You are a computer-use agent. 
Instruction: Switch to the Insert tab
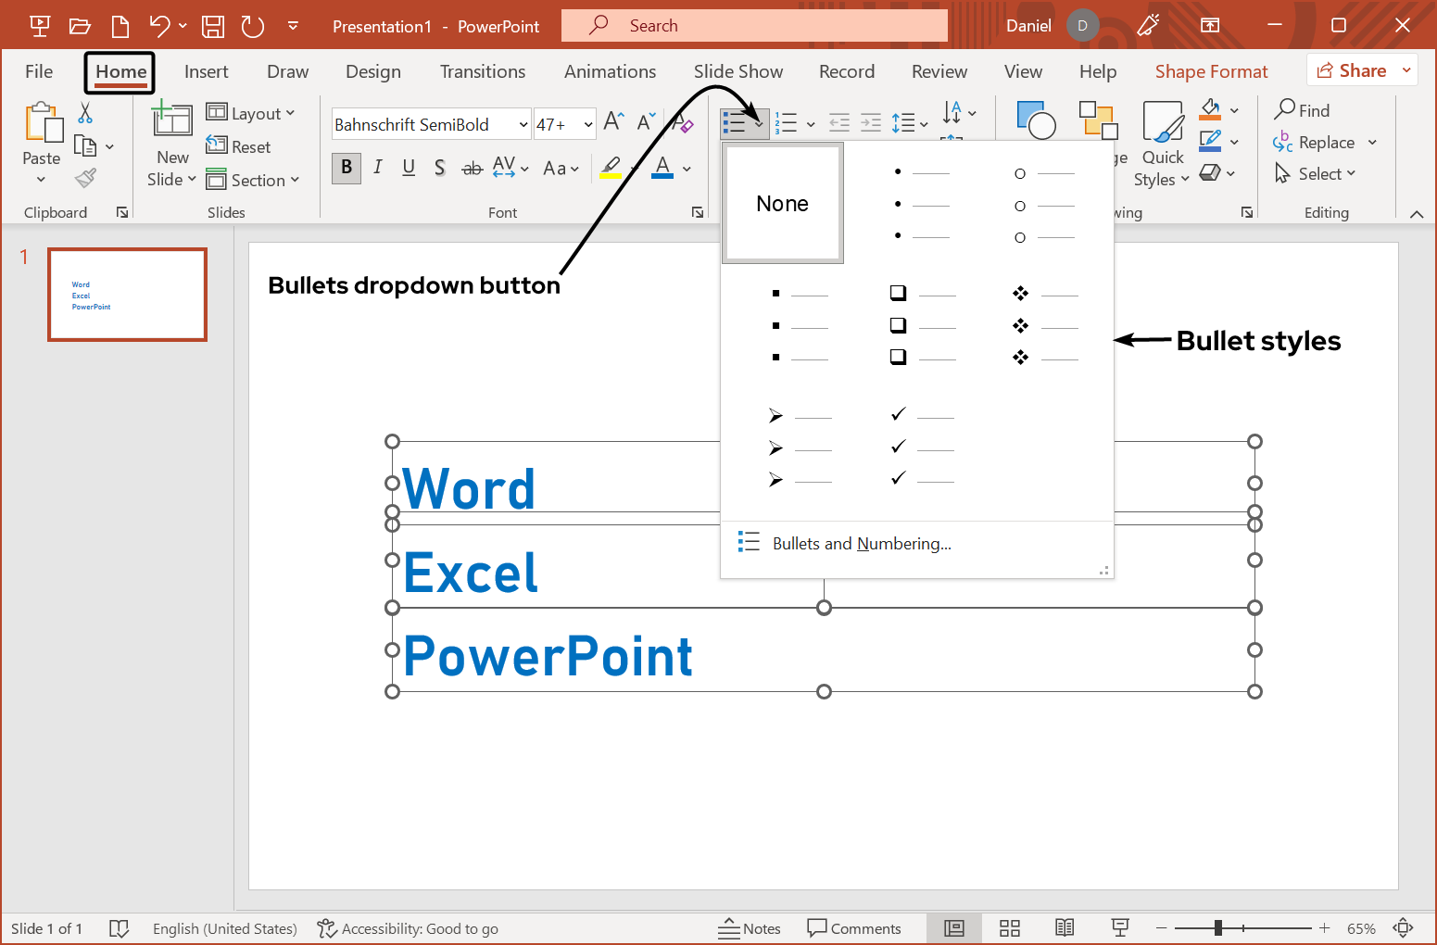206,71
